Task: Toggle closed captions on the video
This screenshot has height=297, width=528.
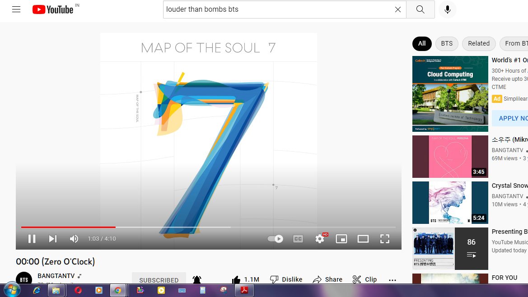Action: [x=298, y=239]
